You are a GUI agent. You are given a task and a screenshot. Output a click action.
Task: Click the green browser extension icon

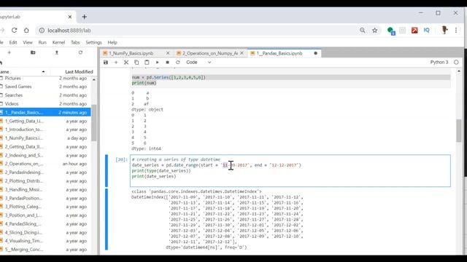click(390, 31)
